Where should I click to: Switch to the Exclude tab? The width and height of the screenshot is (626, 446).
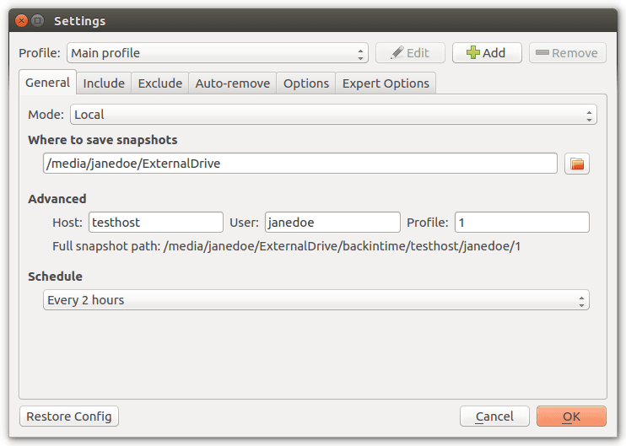click(160, 83)
